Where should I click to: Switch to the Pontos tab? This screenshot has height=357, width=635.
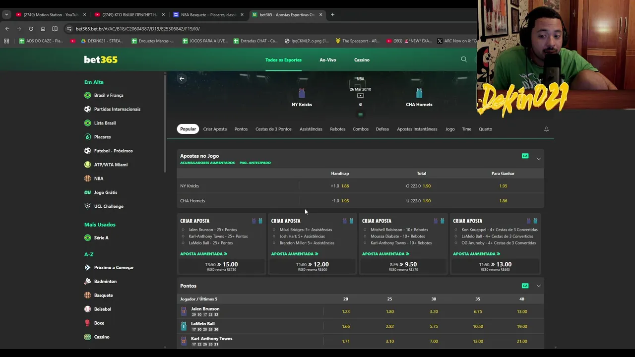coord(241,129)
